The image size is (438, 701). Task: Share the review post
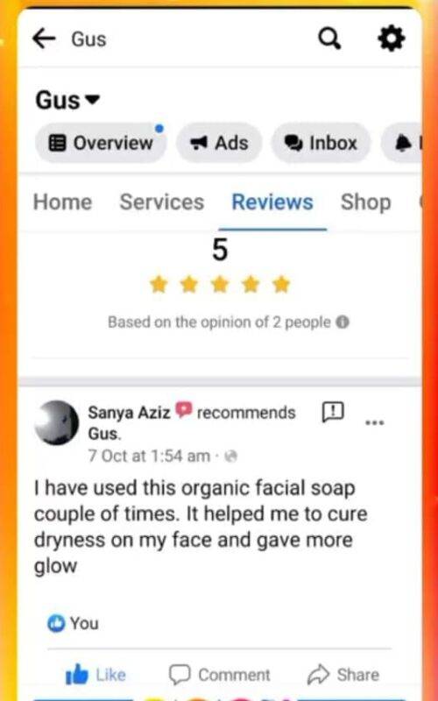tap(343, 674)
